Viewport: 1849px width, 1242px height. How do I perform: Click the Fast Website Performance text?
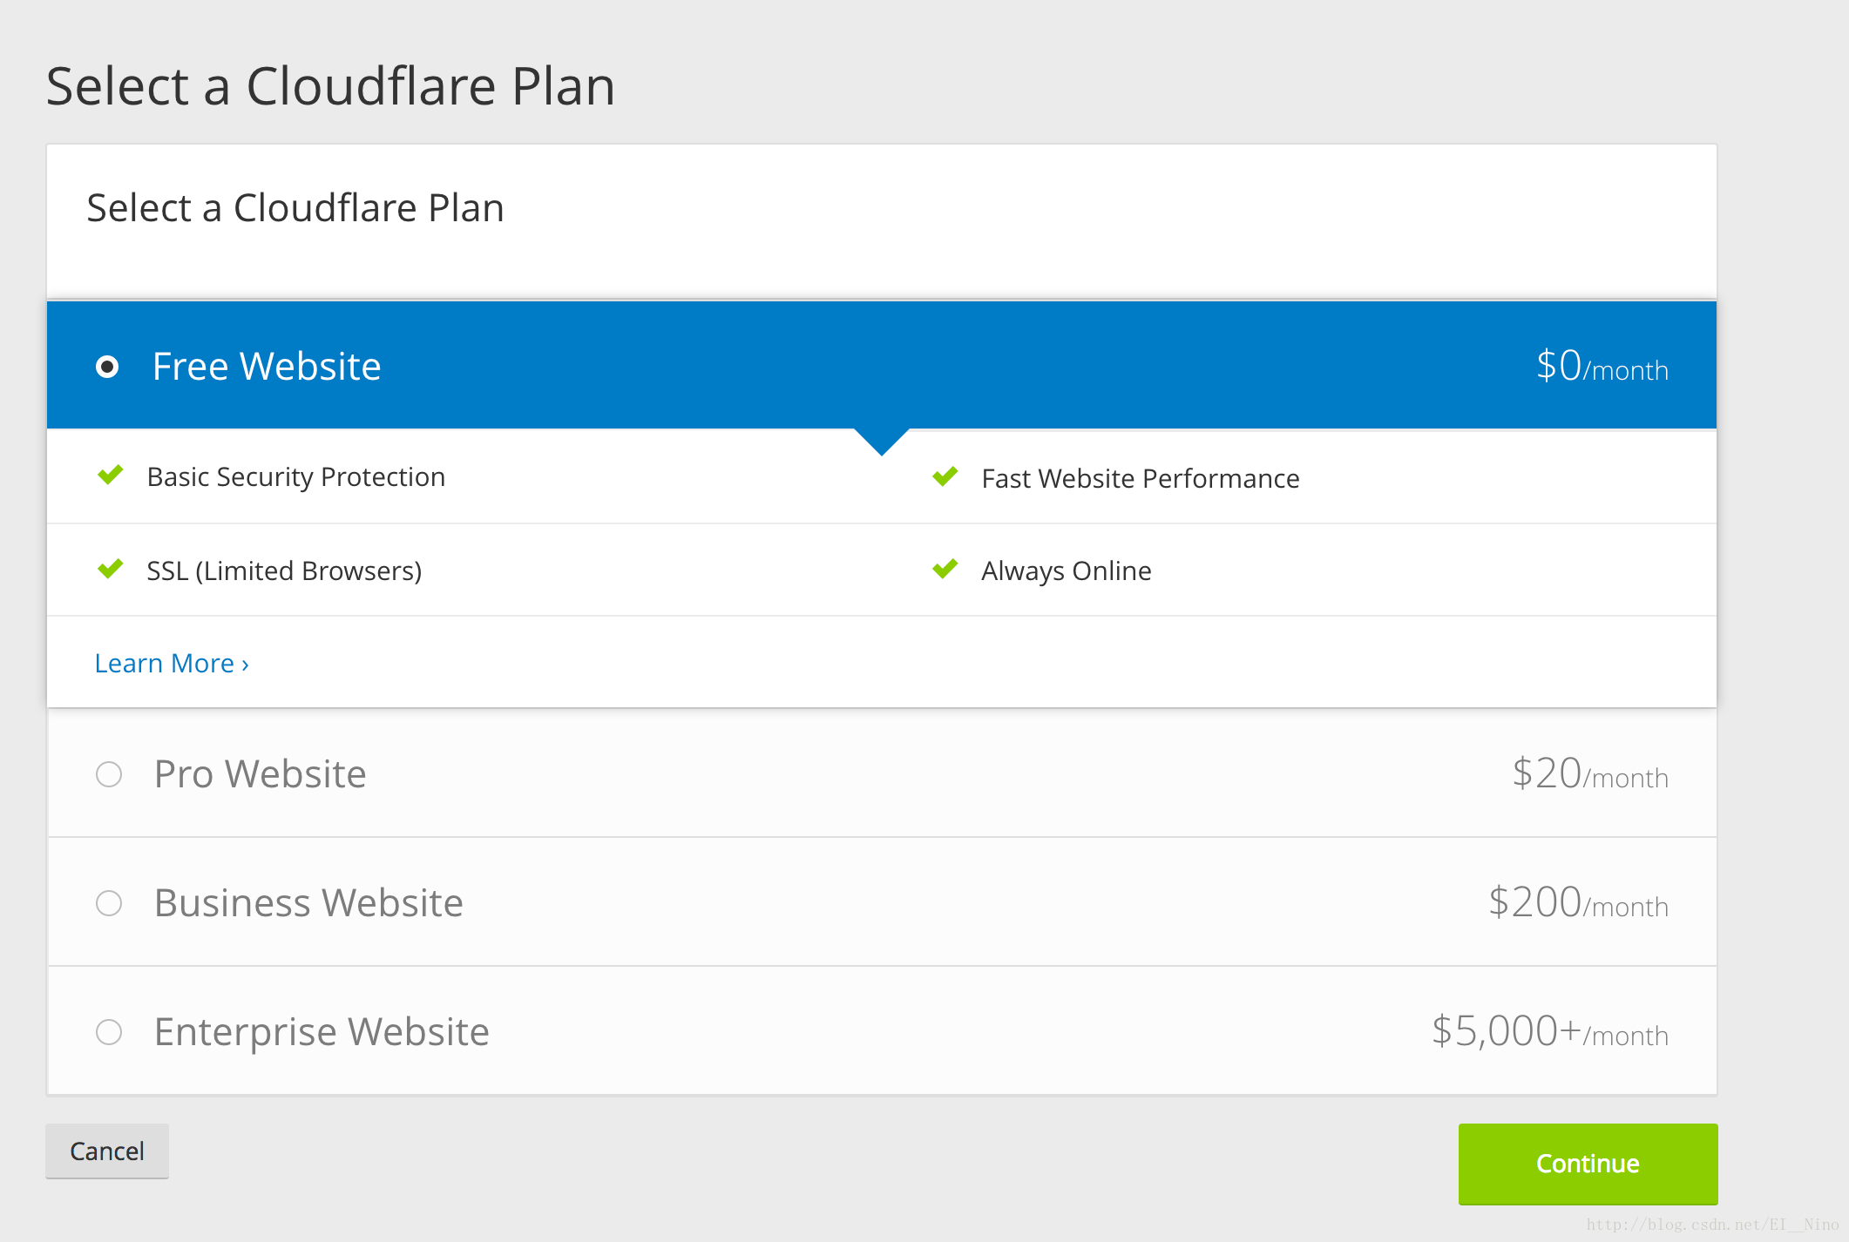coord(1141,479)
